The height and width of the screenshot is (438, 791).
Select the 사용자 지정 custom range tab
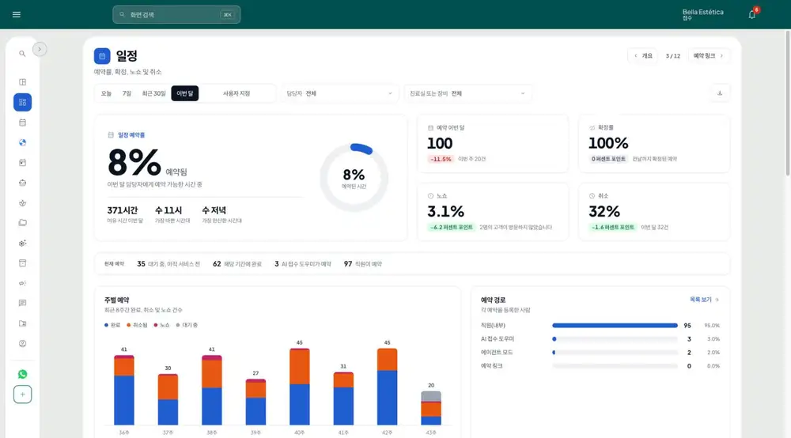[x=237, y=93]
